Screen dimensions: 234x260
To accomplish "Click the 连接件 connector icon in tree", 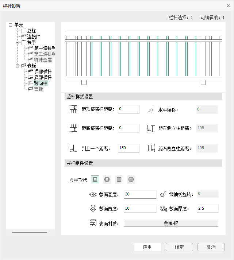I will point(24,36).
